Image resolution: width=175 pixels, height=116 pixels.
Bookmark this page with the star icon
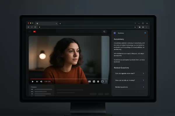coord(135,27)
